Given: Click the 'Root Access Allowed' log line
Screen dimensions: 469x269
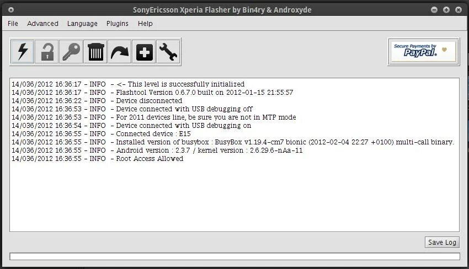Looking at the screenshot, I should (98, 159).
